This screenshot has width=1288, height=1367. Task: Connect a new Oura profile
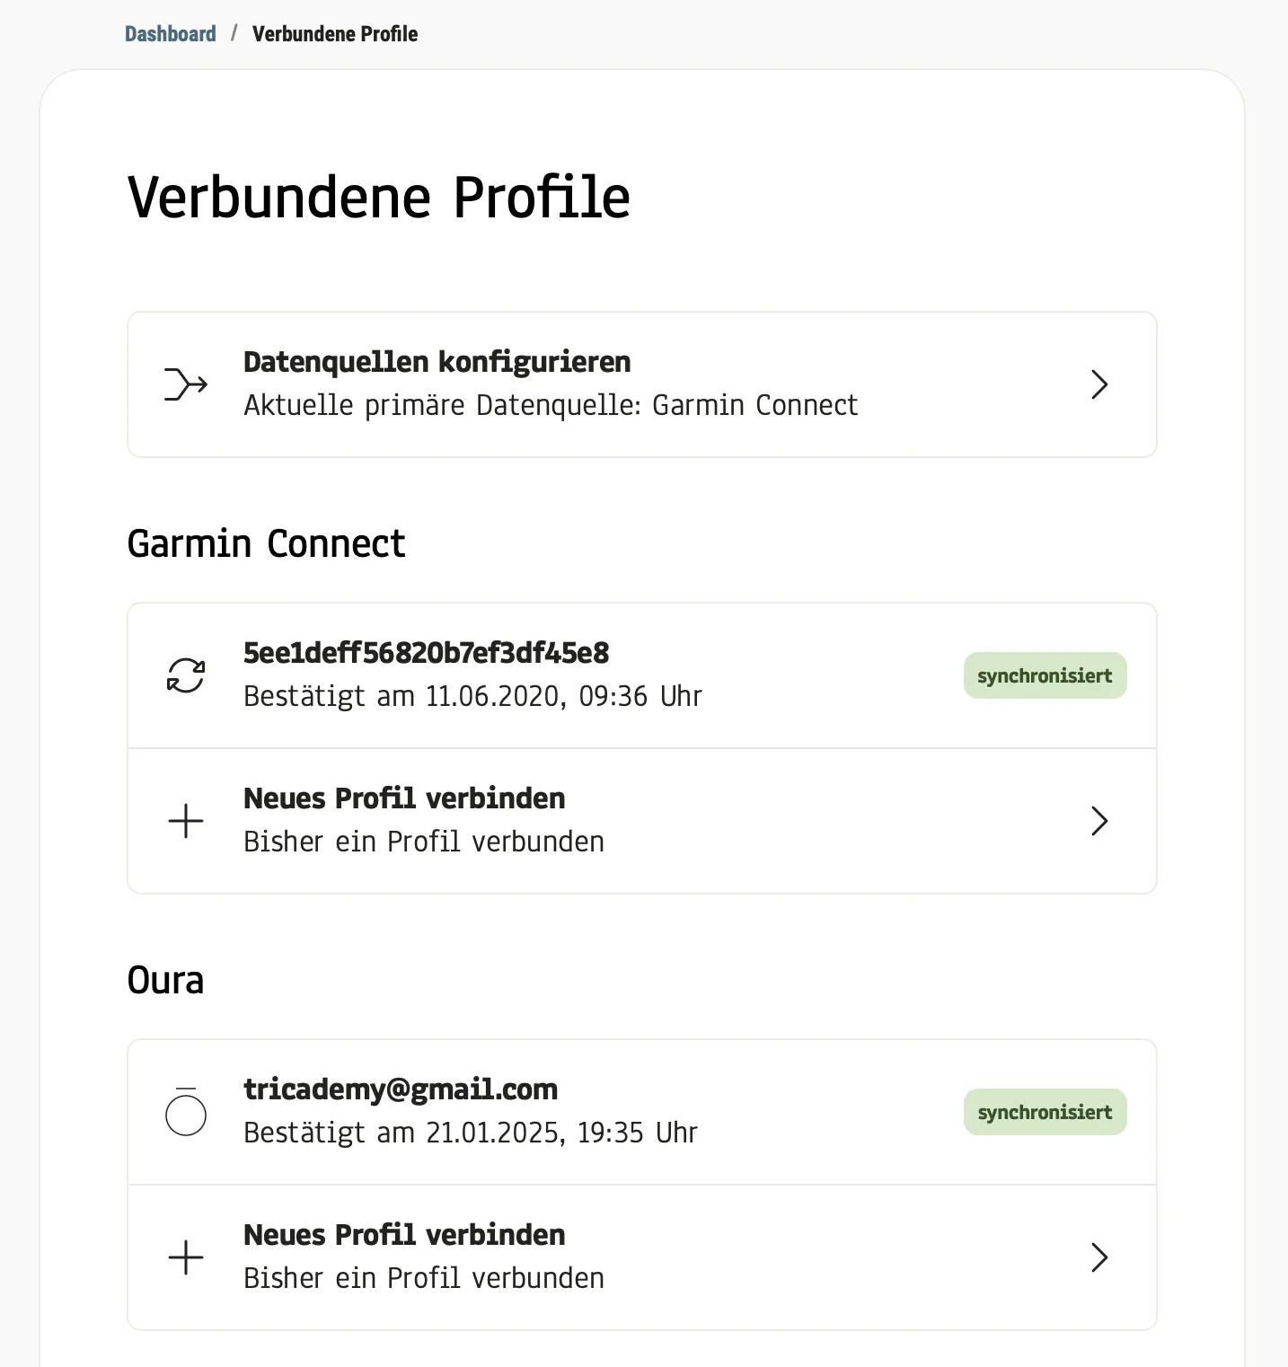pyautogui.click(x=404, y=1235)
